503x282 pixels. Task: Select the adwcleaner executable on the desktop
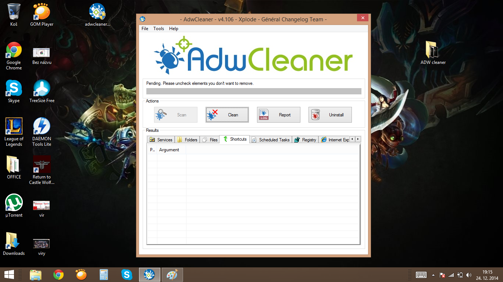[97, 15]
